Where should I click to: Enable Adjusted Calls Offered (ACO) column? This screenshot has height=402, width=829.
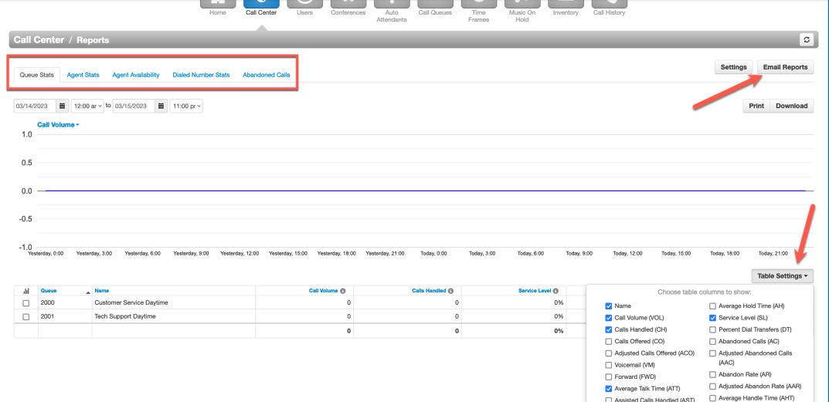(609, 353)
